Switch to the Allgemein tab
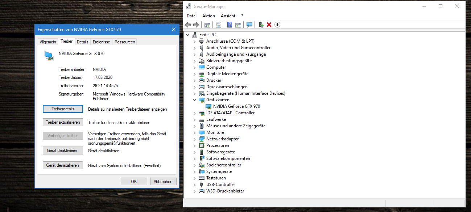The height and width of the screenshot is (212, 471). (48, 42)
